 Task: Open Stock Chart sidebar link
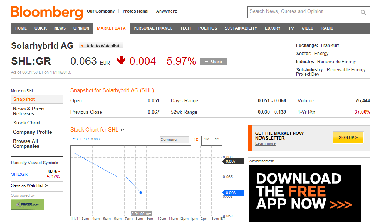coord(27,123)
